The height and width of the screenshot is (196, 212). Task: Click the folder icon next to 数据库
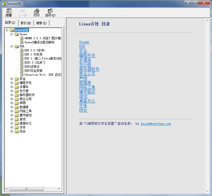tap(17, 107)
